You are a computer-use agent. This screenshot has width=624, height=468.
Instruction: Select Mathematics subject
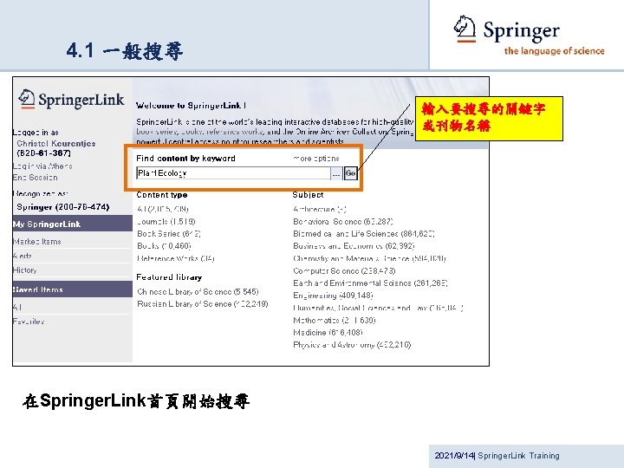coord(335,321)
